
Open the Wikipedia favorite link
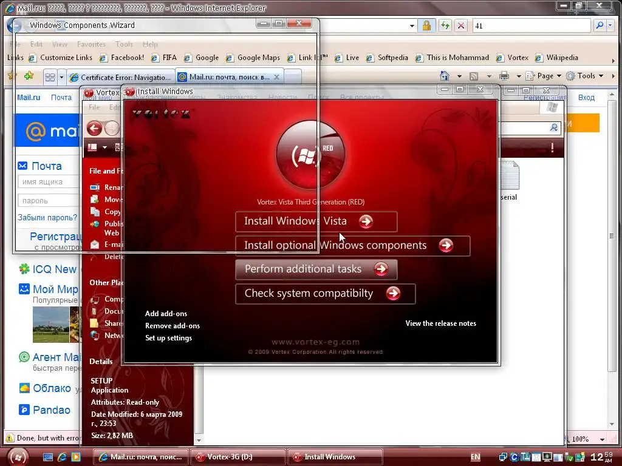point(556,58)
